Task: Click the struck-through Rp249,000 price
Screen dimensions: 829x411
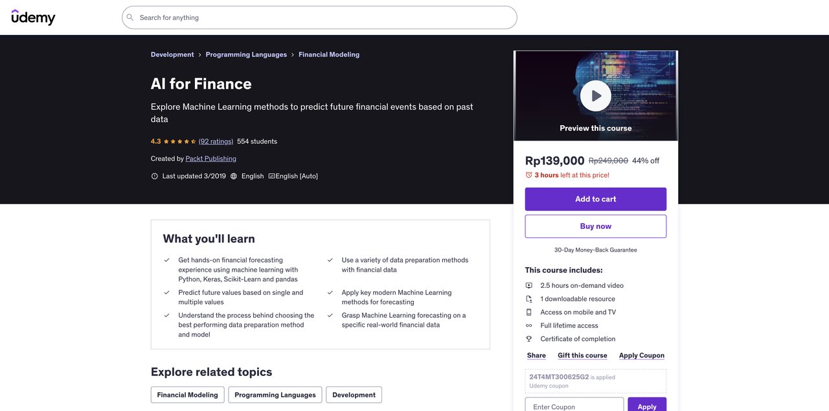Action: coord(608,161)
